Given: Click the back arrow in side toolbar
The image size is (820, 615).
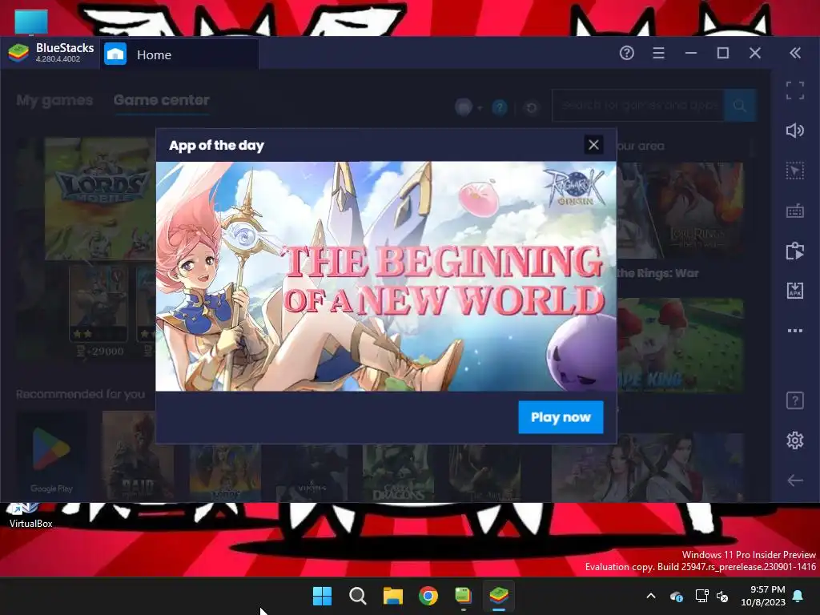Looking at the screenshot, I should (795, 480).
